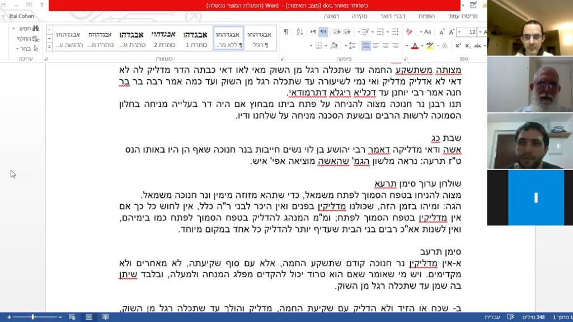Apply 'הדגשה ע...' emphasis style
573x322 pixels.
click(68, 39)
